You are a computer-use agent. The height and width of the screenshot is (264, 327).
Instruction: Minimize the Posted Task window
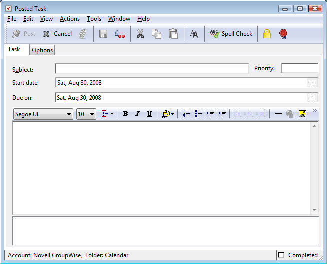[285, 9]
